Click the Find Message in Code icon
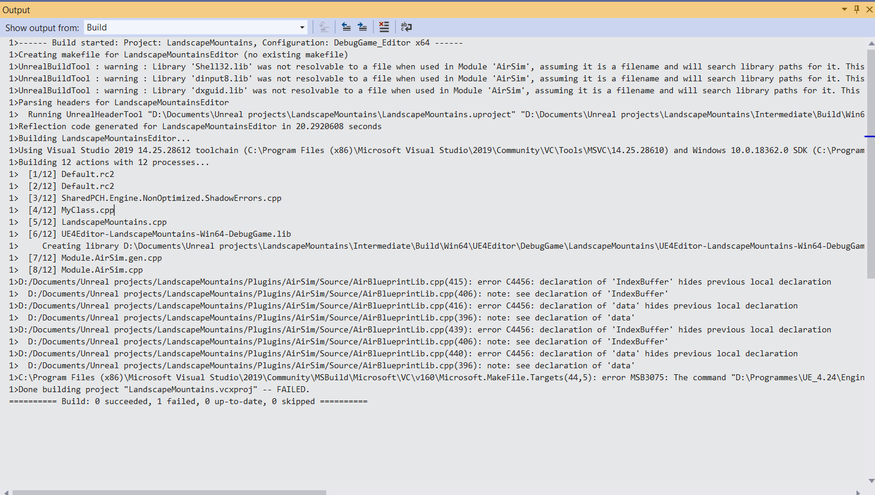Image resolution: width=875 pixels, height=495 pixels. 323,27
